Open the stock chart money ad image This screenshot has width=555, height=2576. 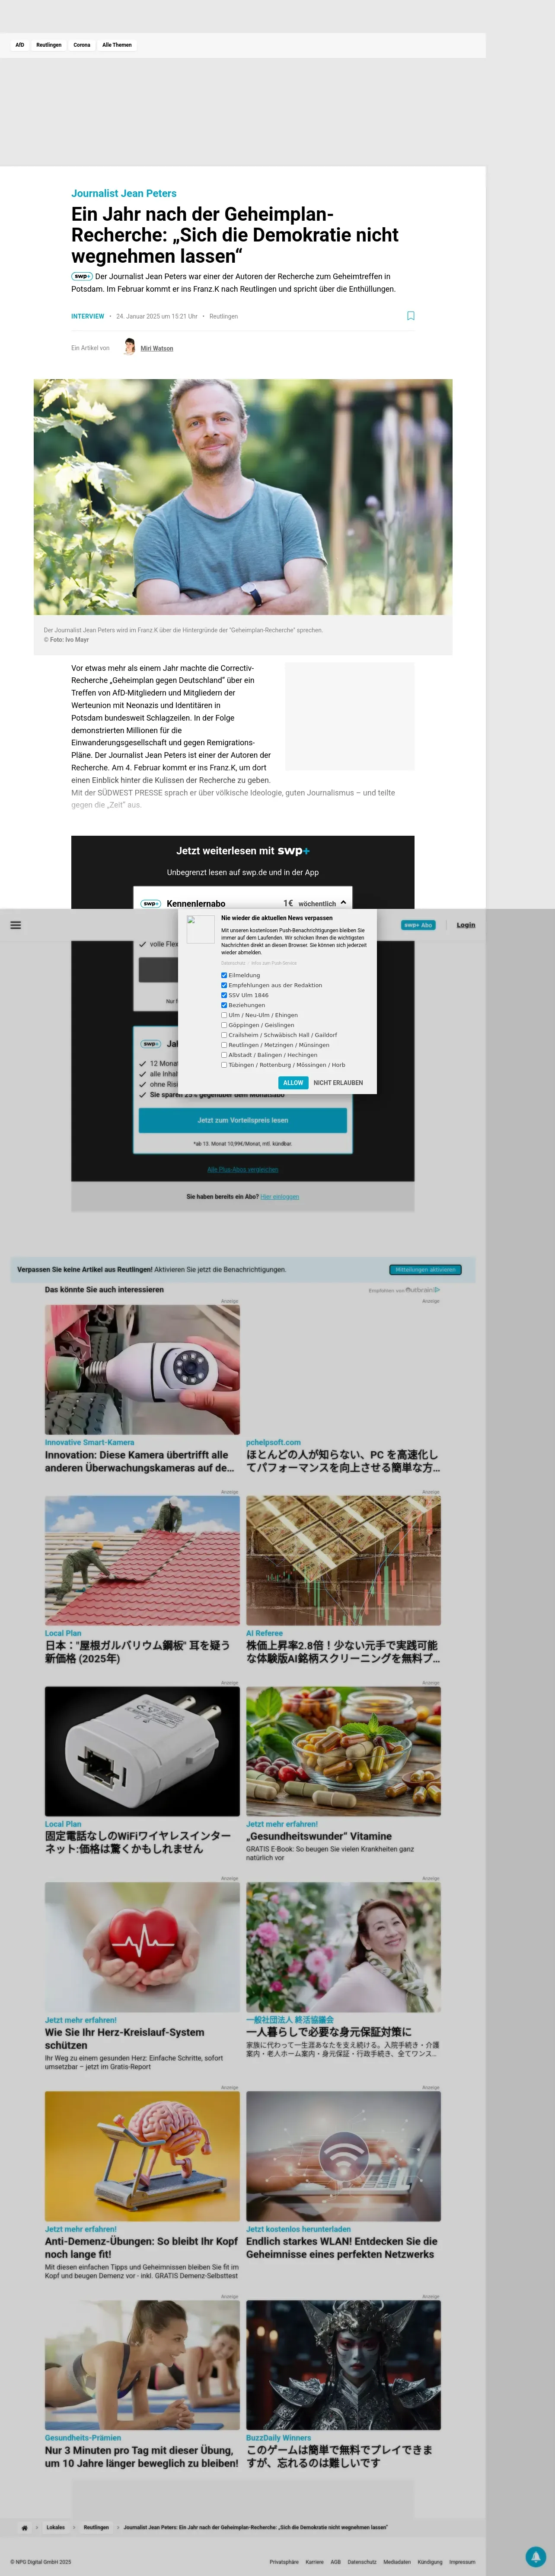click(343, 1561)
